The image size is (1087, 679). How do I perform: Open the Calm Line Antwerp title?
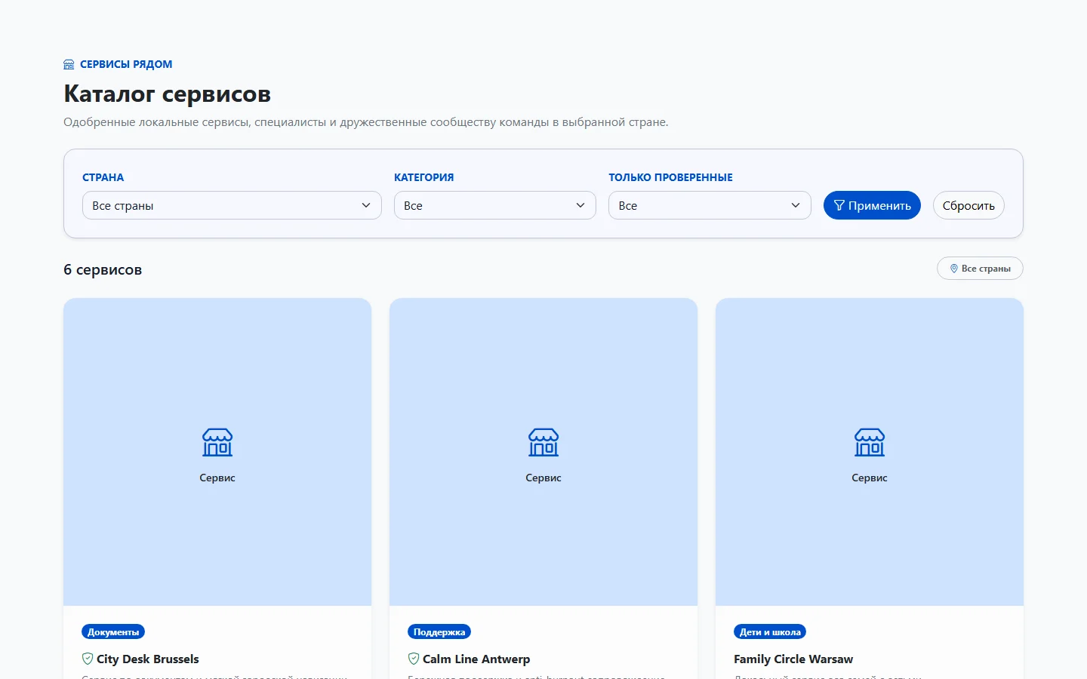476,659
